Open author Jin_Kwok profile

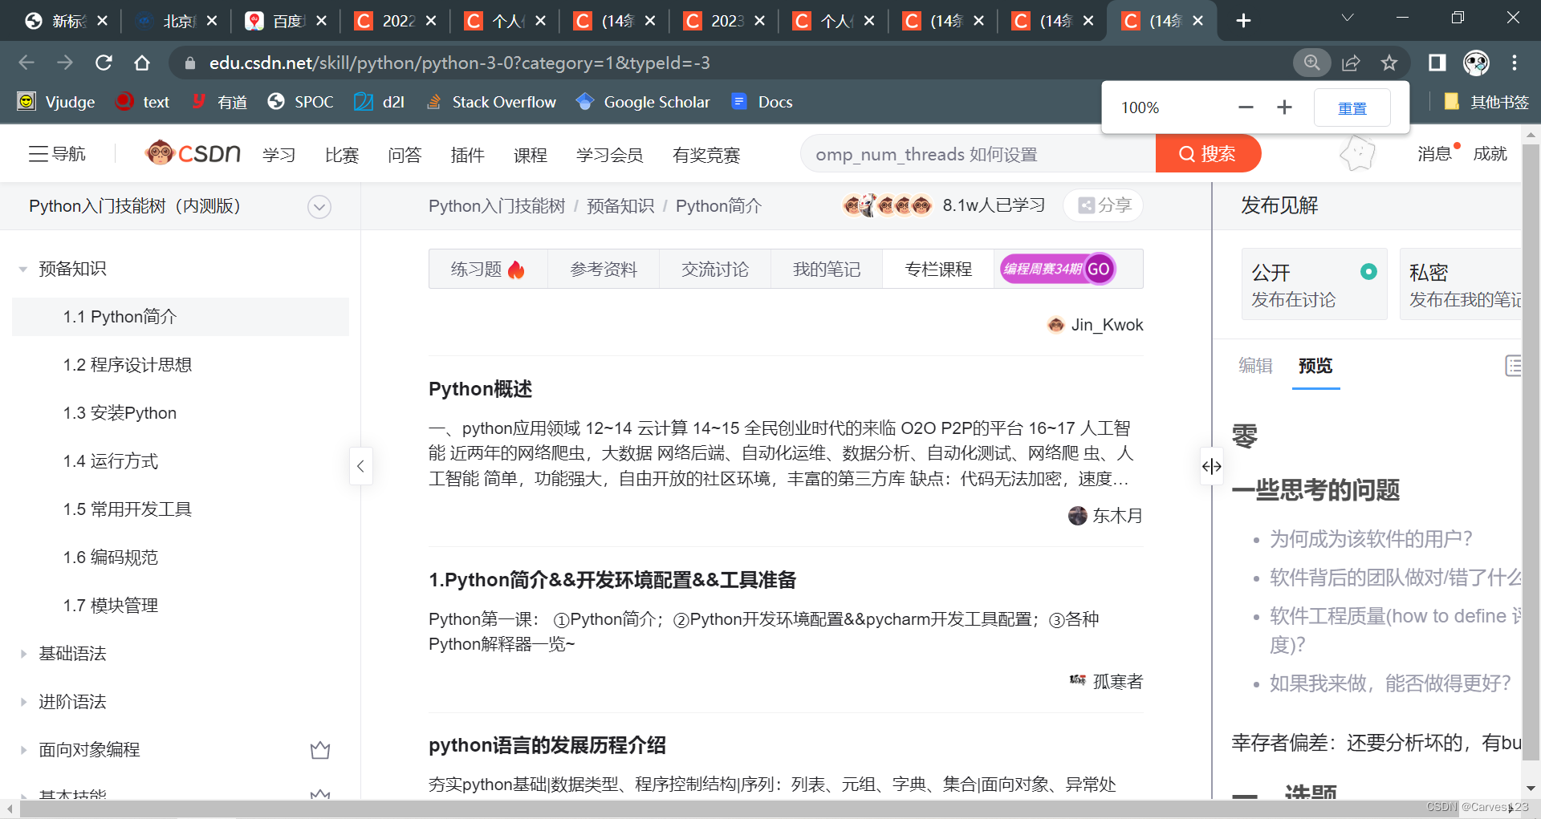(1096, 325)
